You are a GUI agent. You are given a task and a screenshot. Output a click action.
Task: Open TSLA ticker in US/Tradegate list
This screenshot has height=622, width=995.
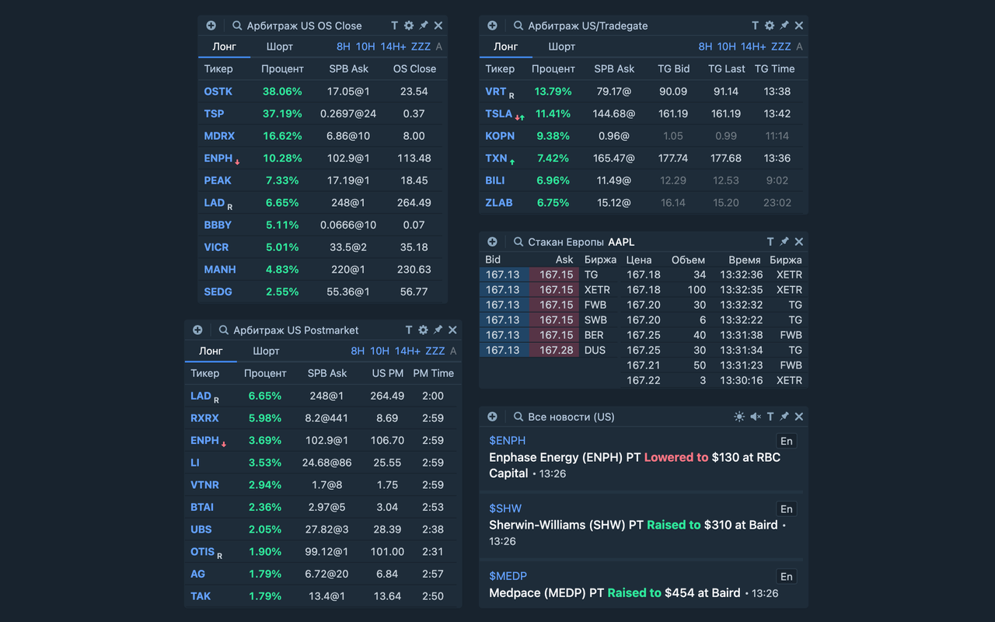[499, 114]
